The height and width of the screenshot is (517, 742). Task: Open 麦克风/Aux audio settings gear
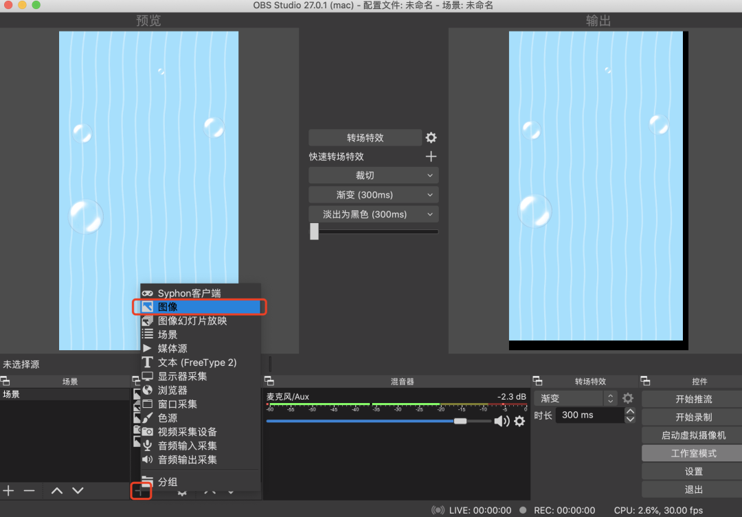[x=519, y=421]
